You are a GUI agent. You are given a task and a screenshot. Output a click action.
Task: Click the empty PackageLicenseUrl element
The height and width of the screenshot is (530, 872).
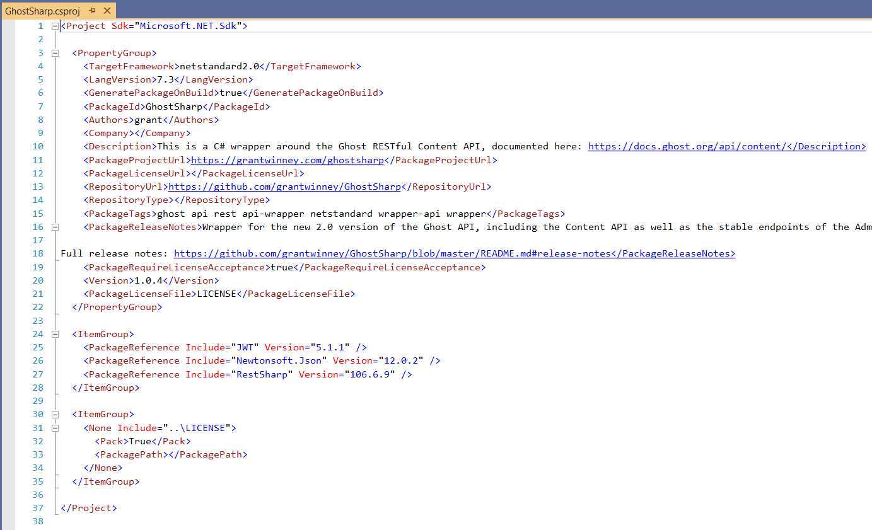pos(194,173)
